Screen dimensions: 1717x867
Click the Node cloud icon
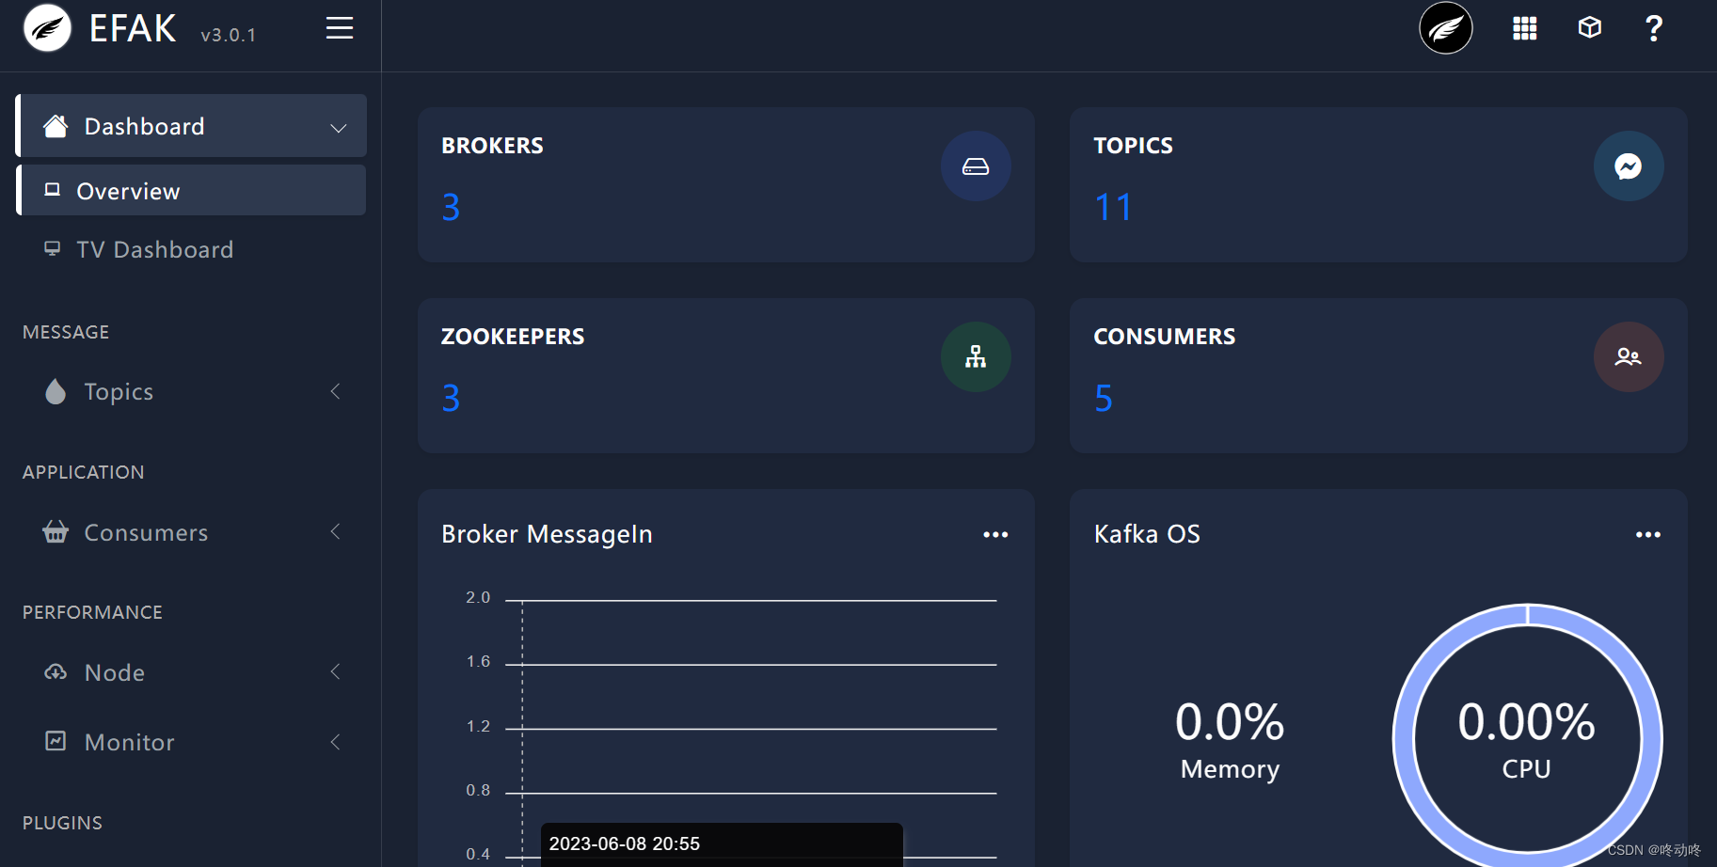(56, 671)
